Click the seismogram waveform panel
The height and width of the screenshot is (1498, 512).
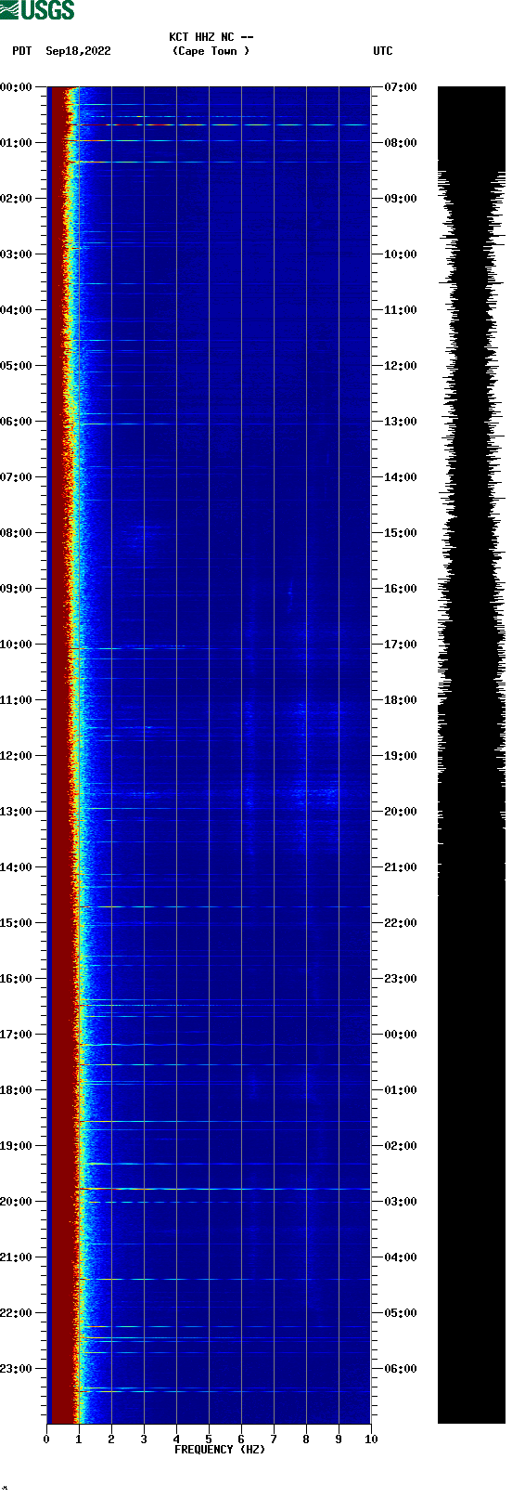pos(471,755)
